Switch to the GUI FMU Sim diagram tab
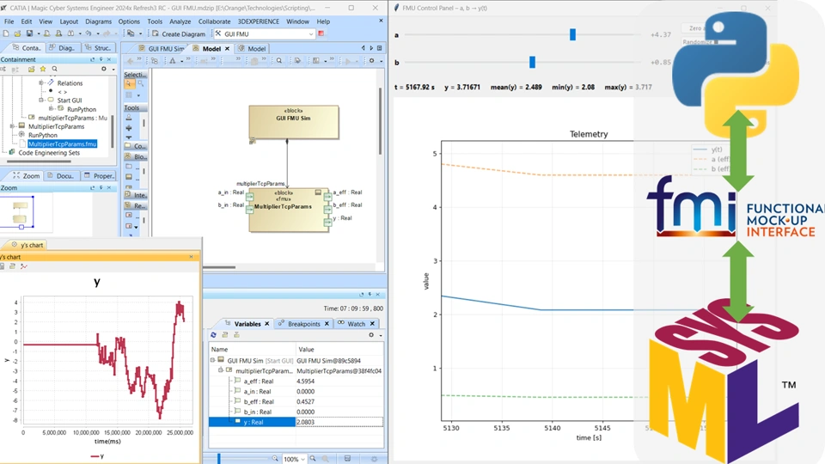 coord(166,49)
